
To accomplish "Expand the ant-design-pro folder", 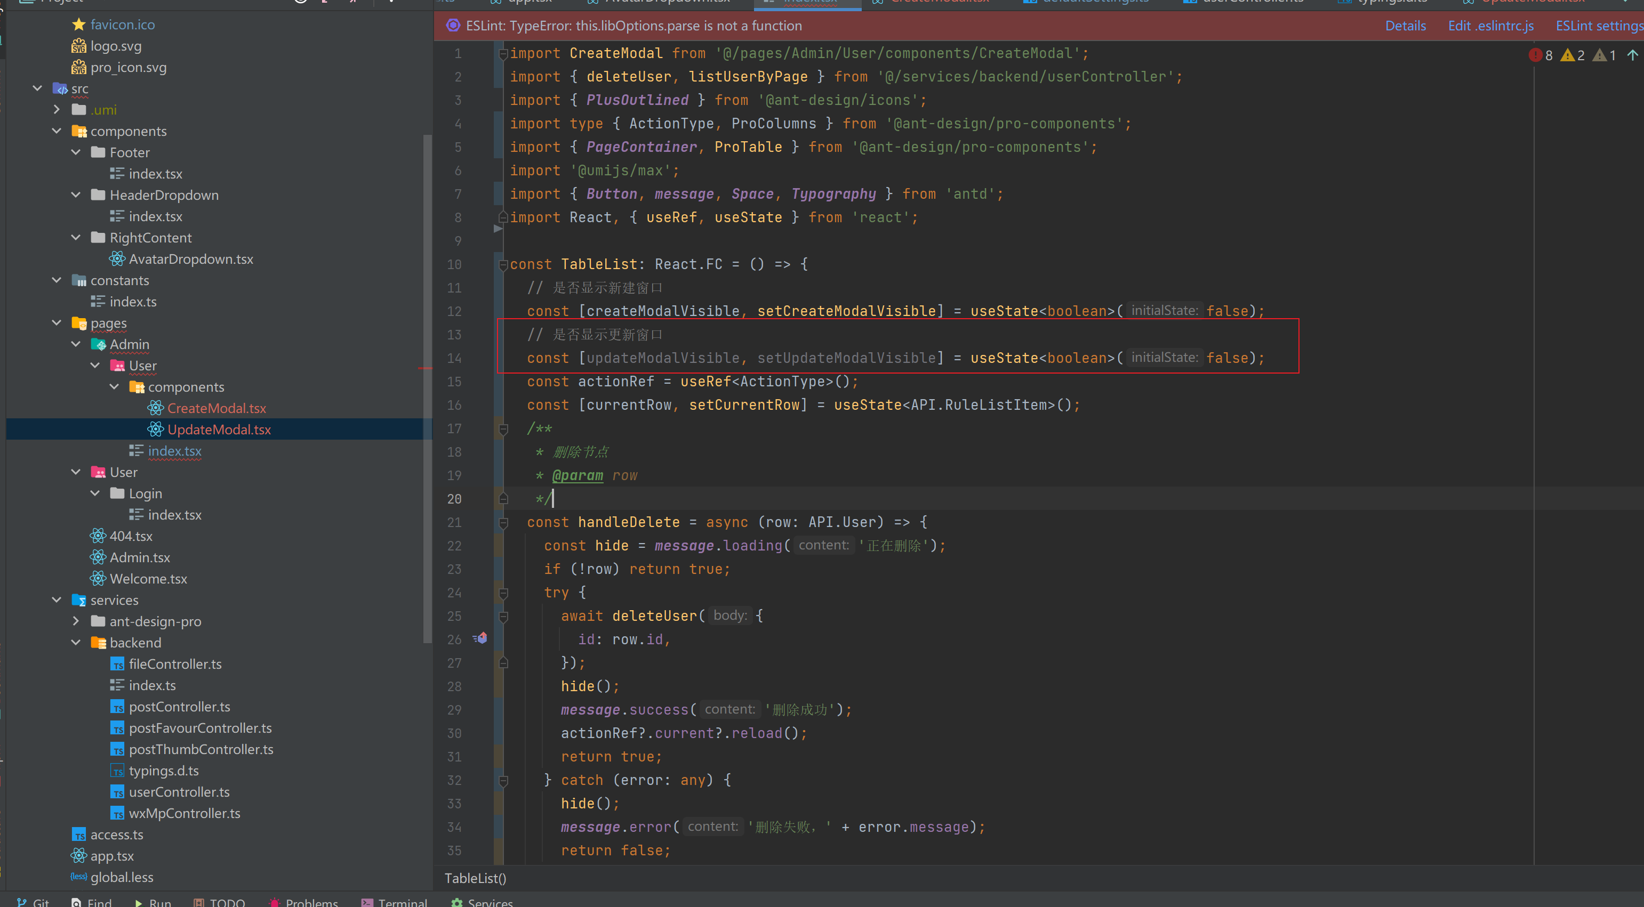I will point(76,621).
